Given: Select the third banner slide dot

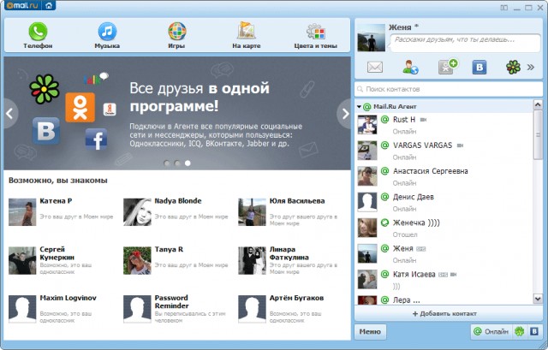Looking at the screenshot, I should [188, 162].
